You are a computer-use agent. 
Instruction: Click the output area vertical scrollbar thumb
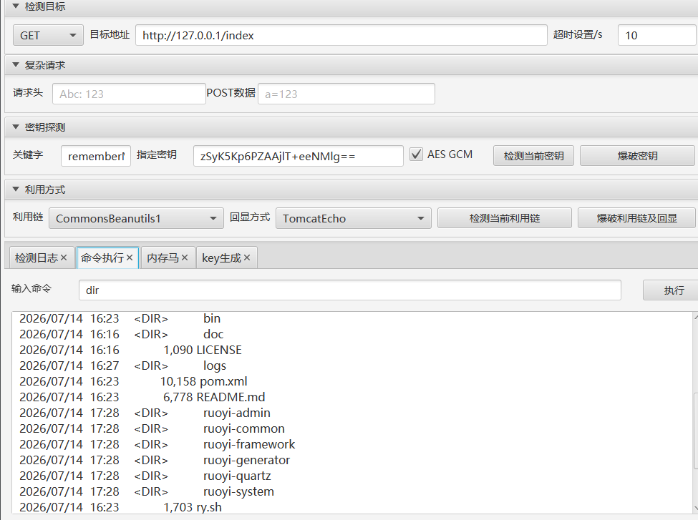coord(695,431)
